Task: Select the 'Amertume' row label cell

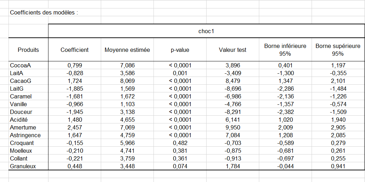Action: tap(23, 127)
